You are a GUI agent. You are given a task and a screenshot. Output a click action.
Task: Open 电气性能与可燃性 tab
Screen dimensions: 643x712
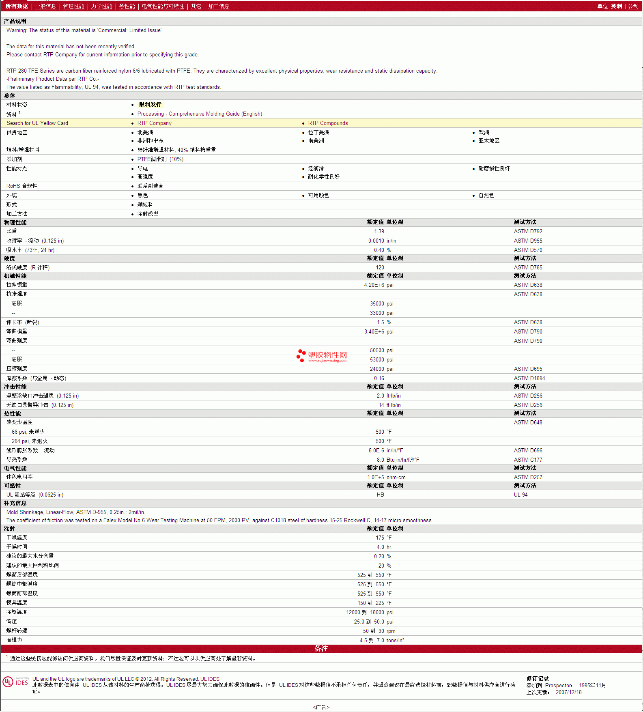coord(163,6)
